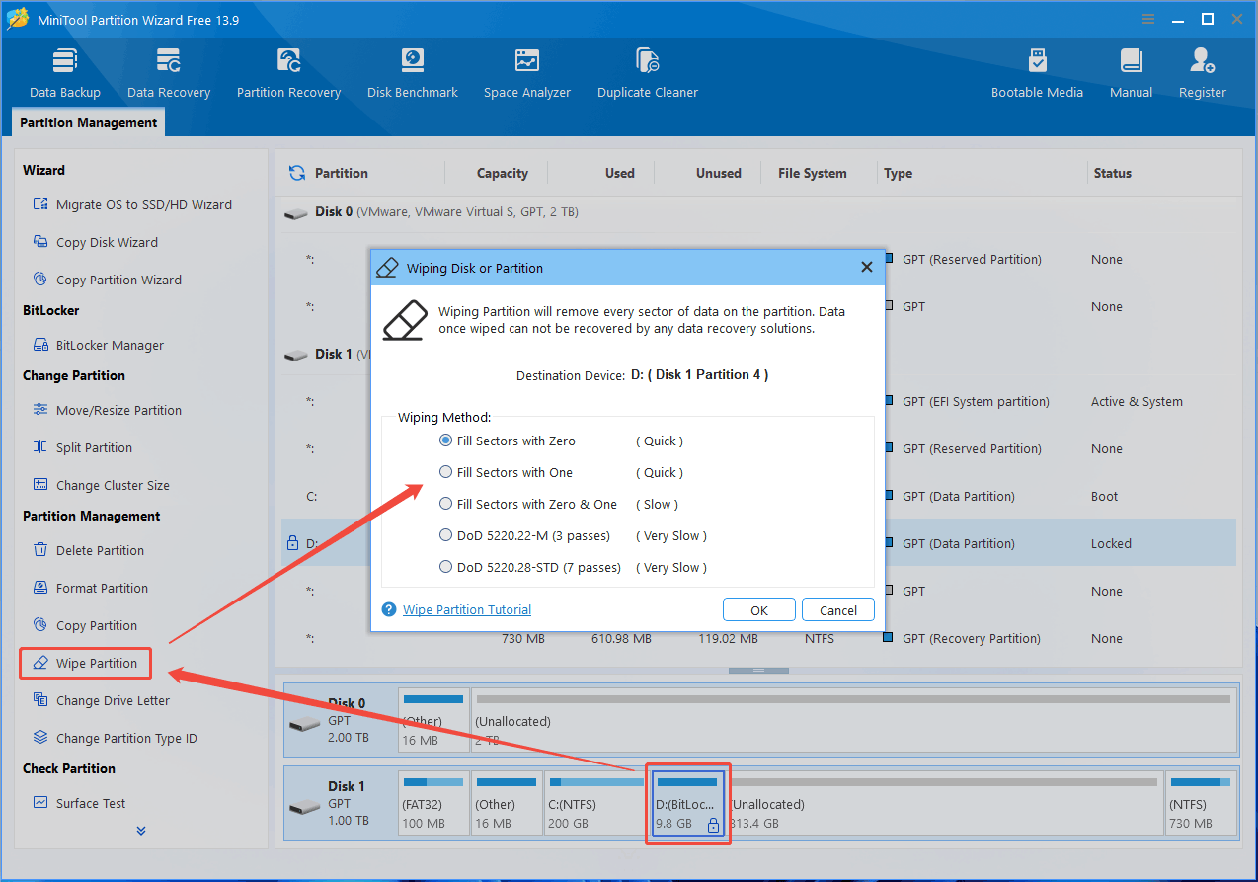Open Space Analyzer

527,73
